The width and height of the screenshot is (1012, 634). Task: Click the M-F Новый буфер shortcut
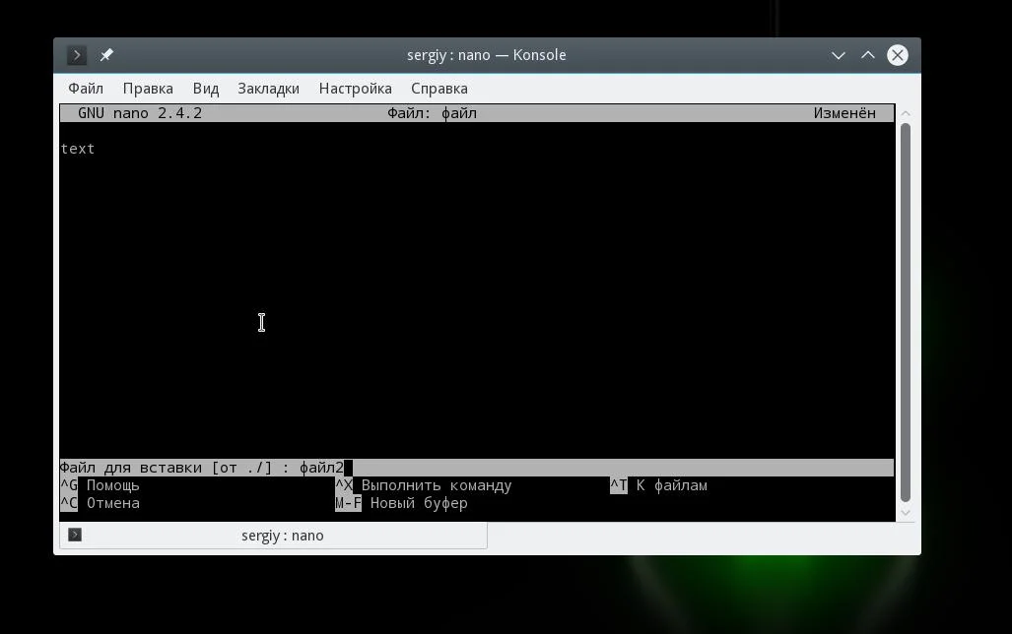[401, 503]
